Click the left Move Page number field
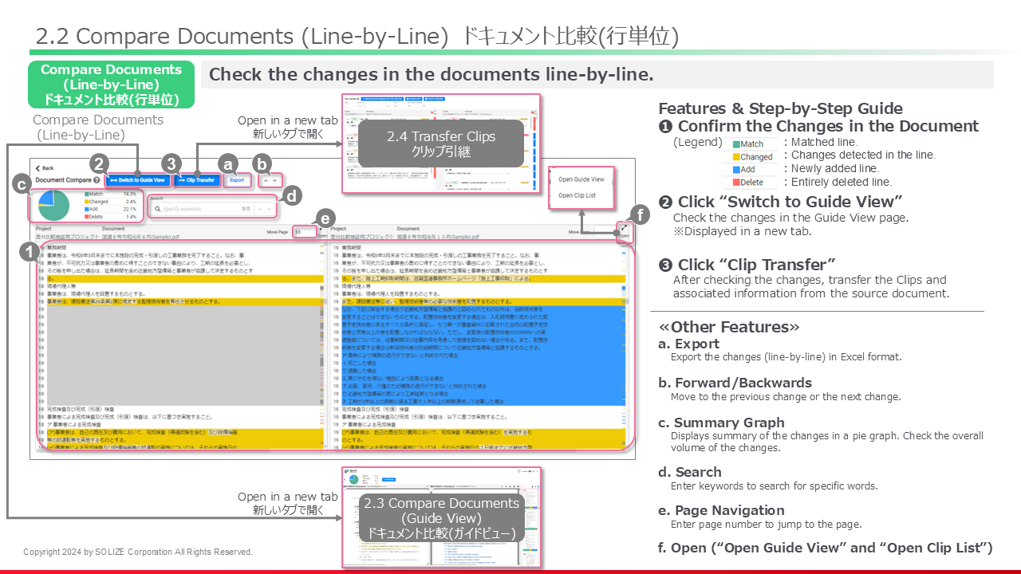Screen dimensions: 1021x574 [305, 232]
